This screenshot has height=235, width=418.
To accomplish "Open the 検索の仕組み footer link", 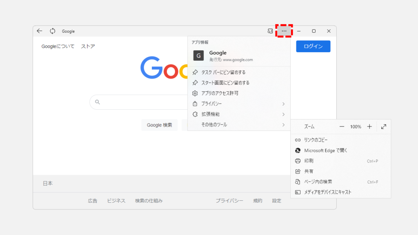I will 149,201.
